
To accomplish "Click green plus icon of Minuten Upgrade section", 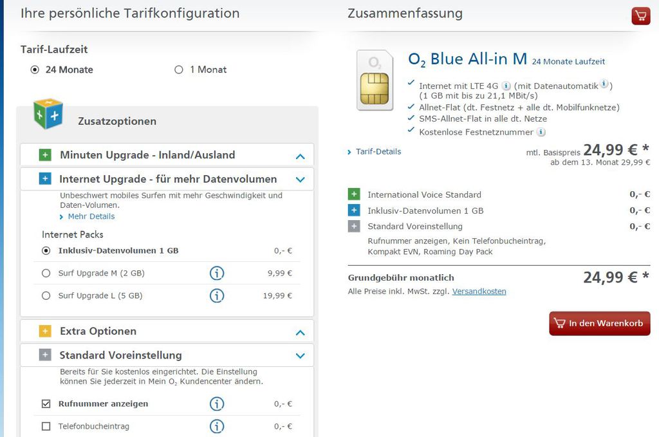I will point(45,154).
